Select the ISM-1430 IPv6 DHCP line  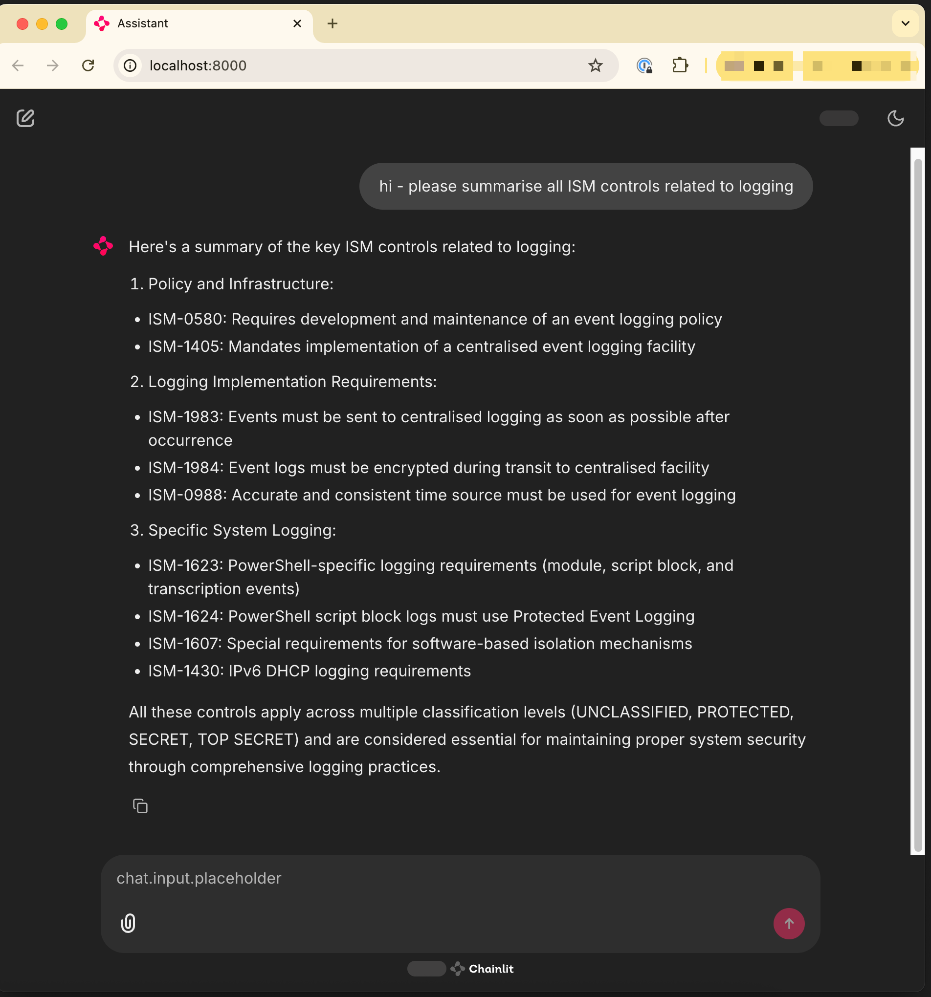click(309, 671)
